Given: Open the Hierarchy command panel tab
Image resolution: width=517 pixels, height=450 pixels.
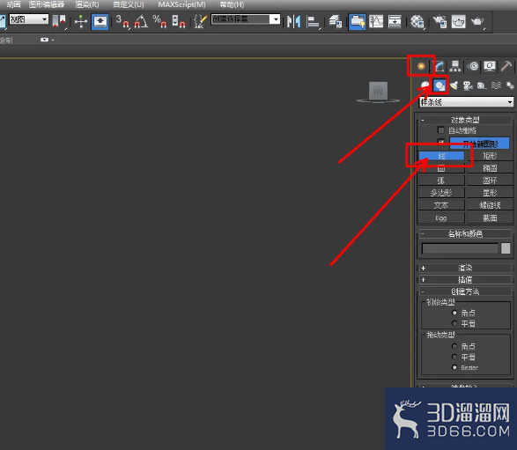Looking at the screenshot, I should [x=455, y=66].
